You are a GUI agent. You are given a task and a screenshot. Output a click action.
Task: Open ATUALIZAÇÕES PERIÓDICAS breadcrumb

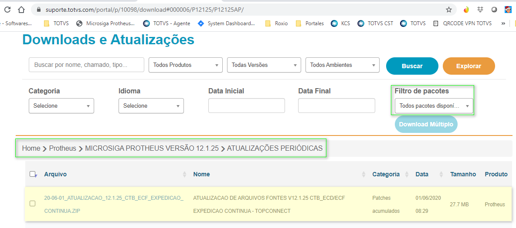tap(275, 148)
